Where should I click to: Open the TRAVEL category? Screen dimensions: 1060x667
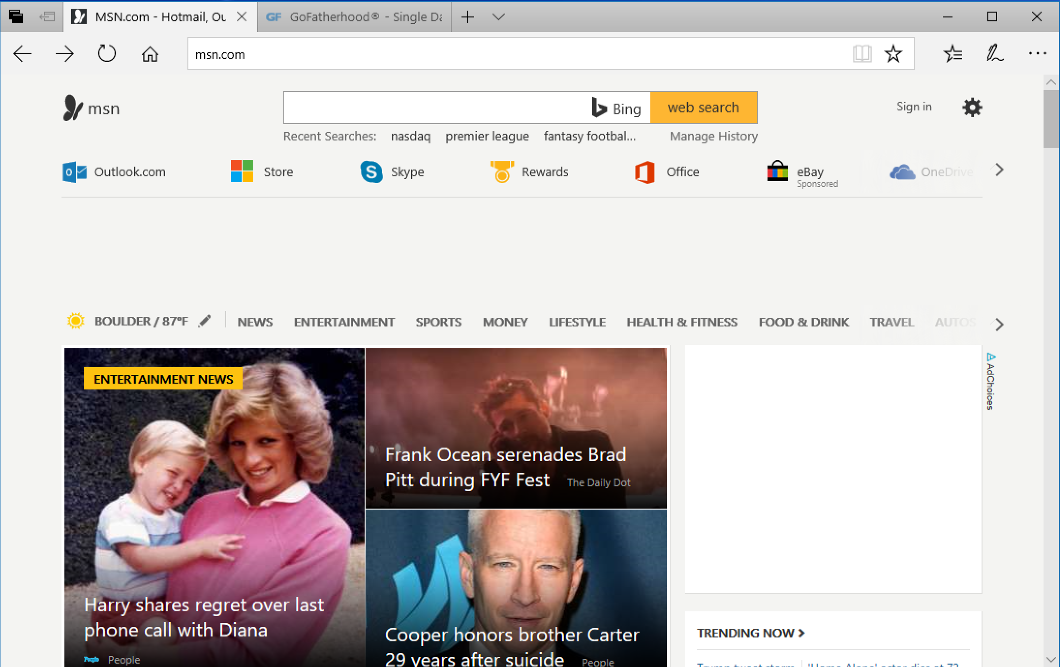[891, 322]
